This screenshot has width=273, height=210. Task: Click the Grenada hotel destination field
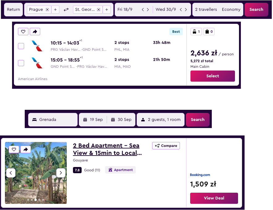(x=53, y=120)
